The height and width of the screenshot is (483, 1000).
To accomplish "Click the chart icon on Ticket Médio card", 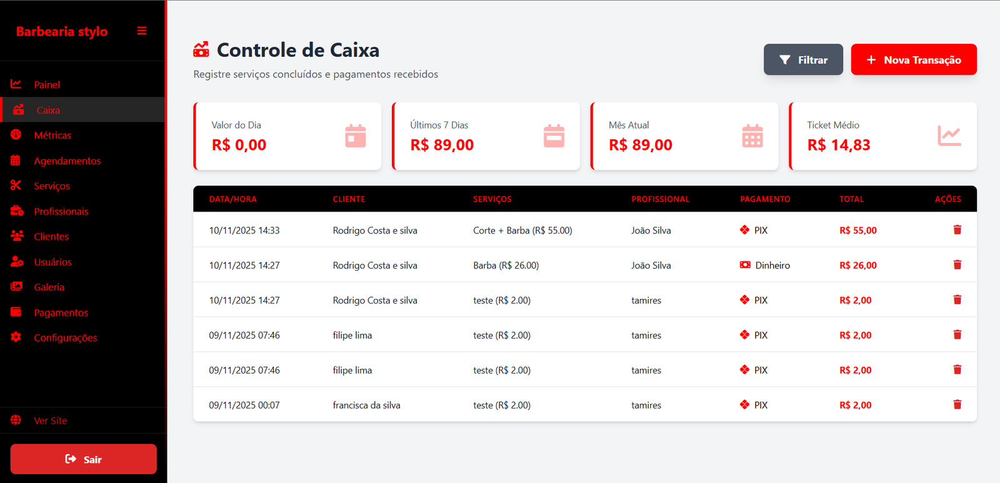I will pyautogui.click(x=949, y=136).
